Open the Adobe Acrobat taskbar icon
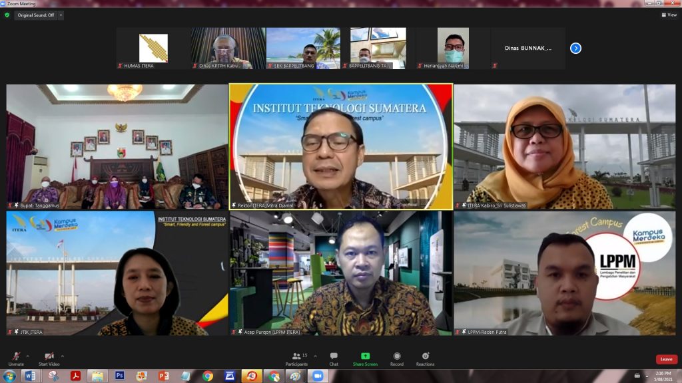Screen dimensions: 682x383 tap(75, 376)
